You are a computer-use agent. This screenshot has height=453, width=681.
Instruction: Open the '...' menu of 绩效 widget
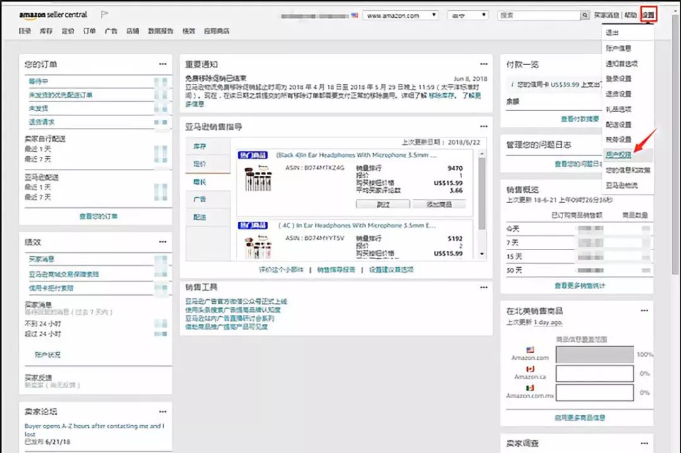pos(163,242)
